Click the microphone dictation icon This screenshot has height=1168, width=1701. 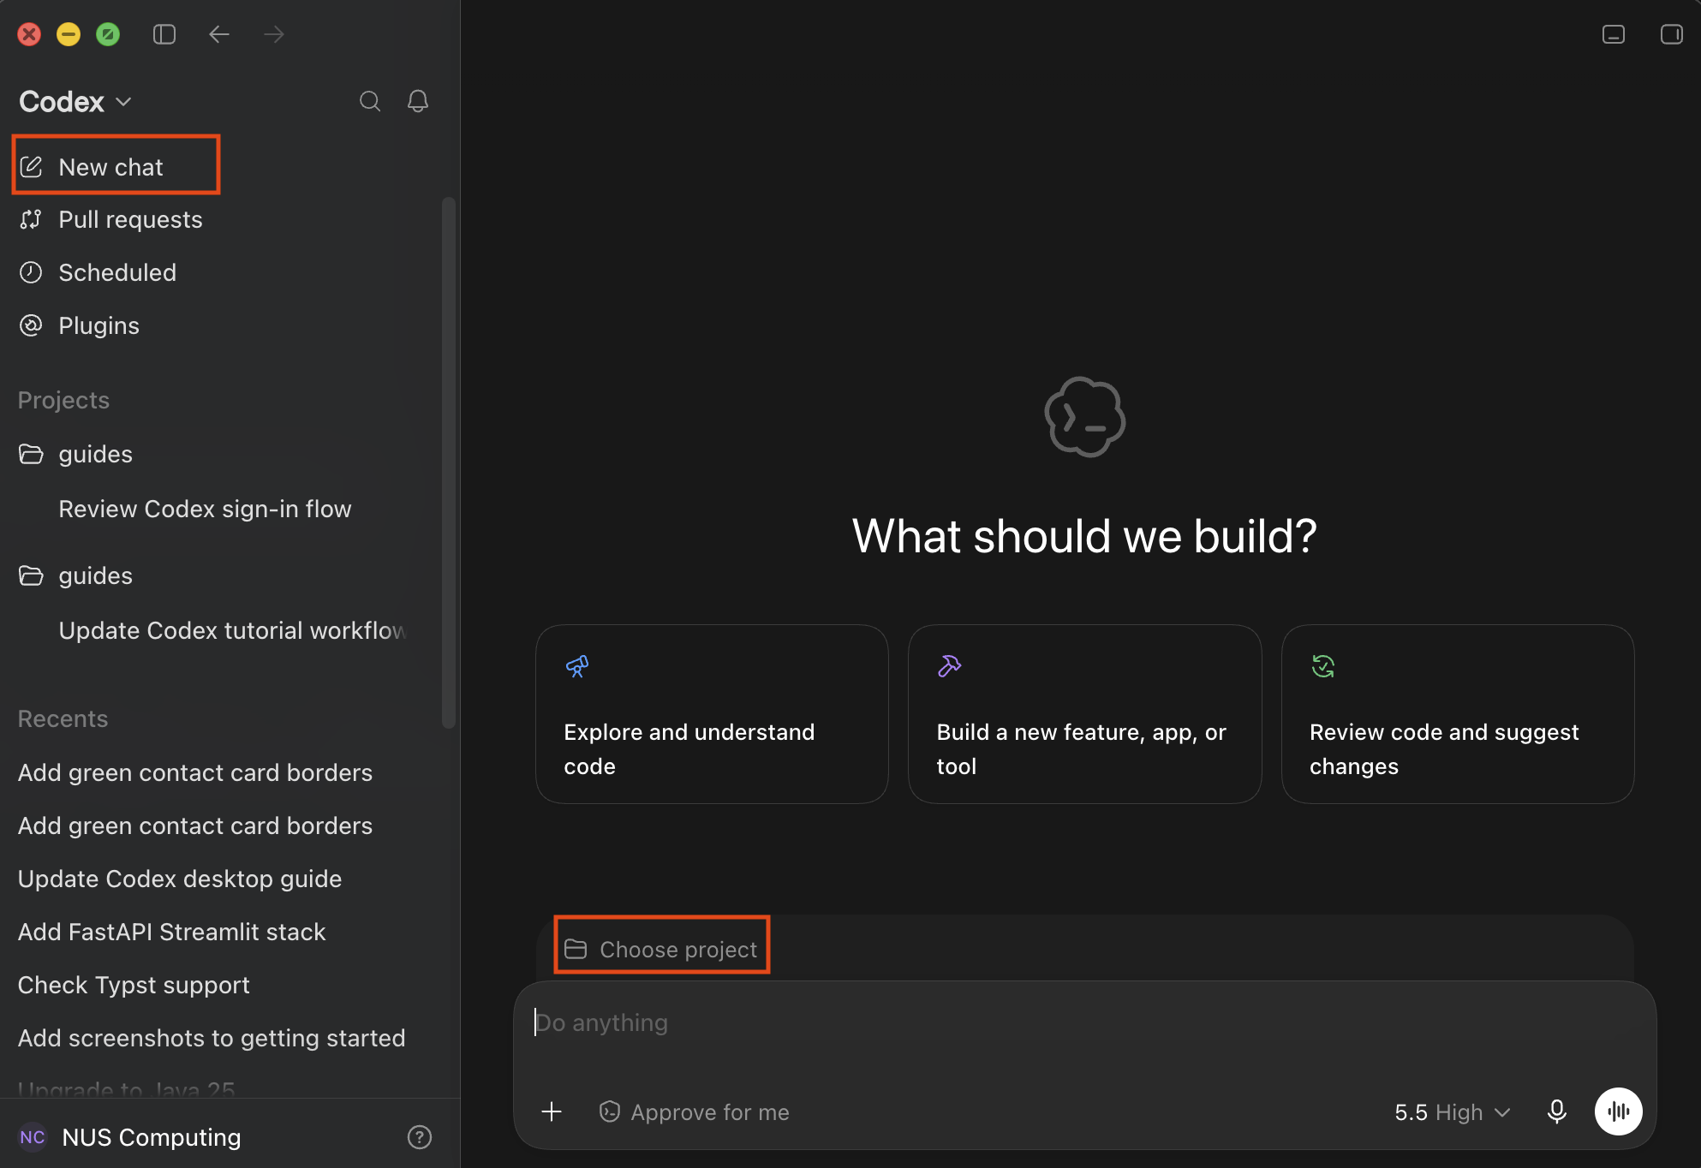click(x=1557, y=1111)
